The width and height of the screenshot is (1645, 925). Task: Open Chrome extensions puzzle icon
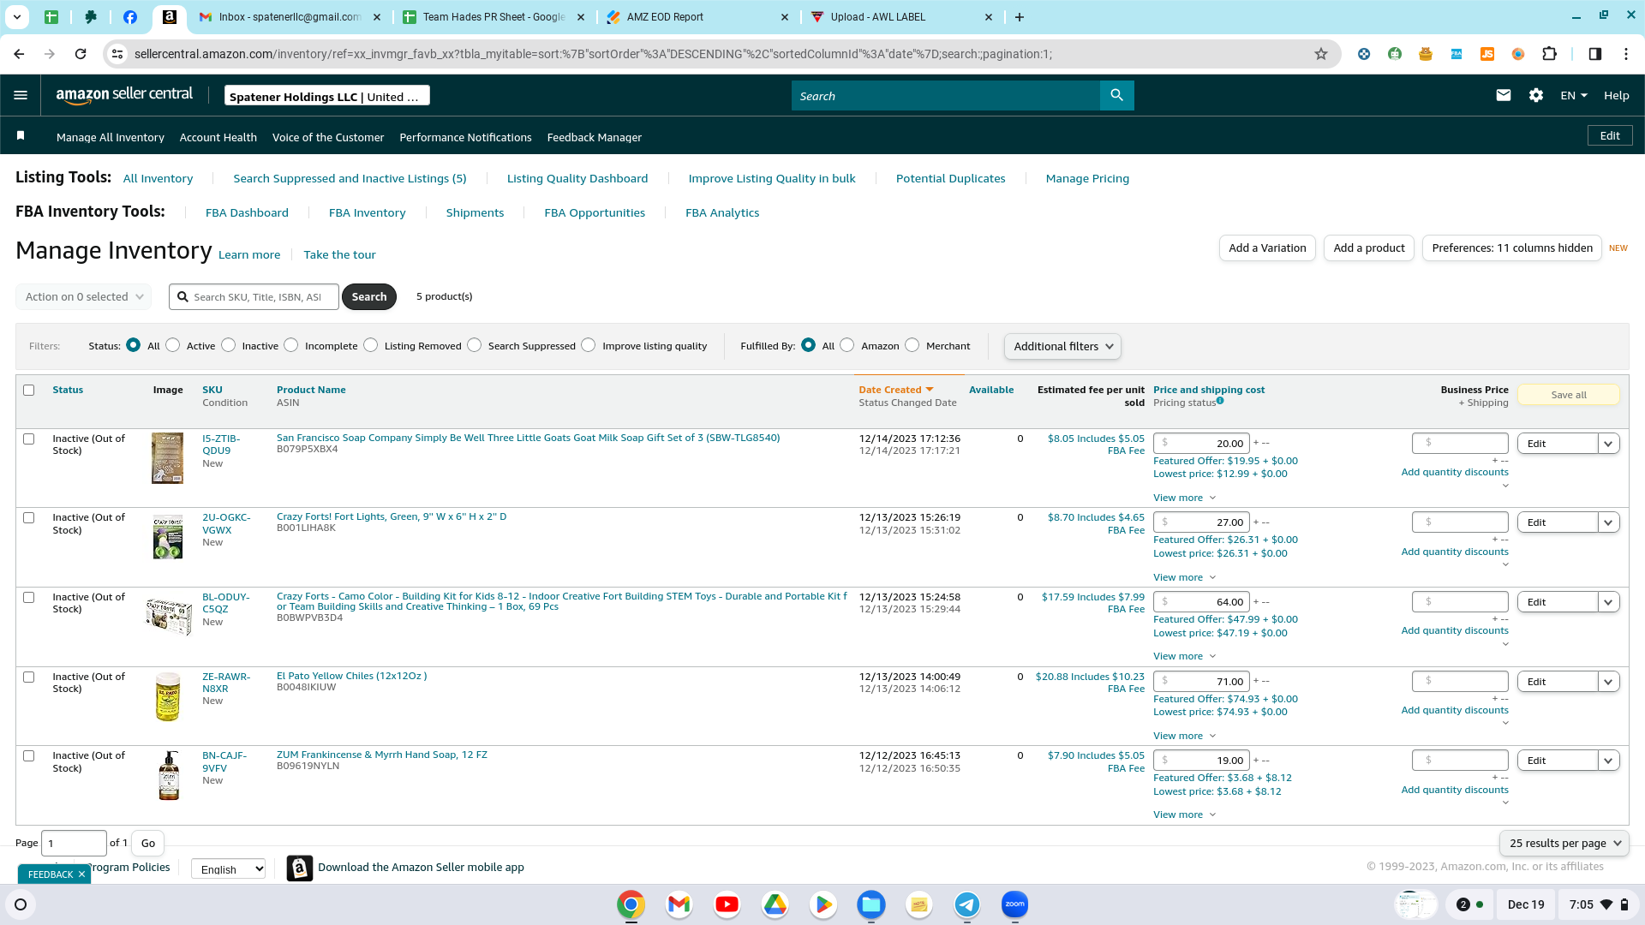point(1549,54)
